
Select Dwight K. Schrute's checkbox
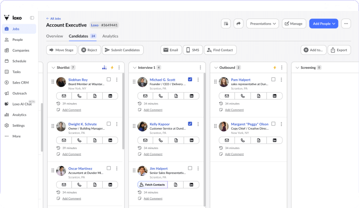point(109,123)
